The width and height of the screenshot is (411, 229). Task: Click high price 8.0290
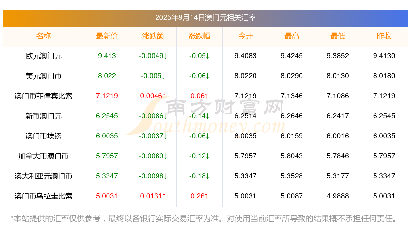click(292, 76)
